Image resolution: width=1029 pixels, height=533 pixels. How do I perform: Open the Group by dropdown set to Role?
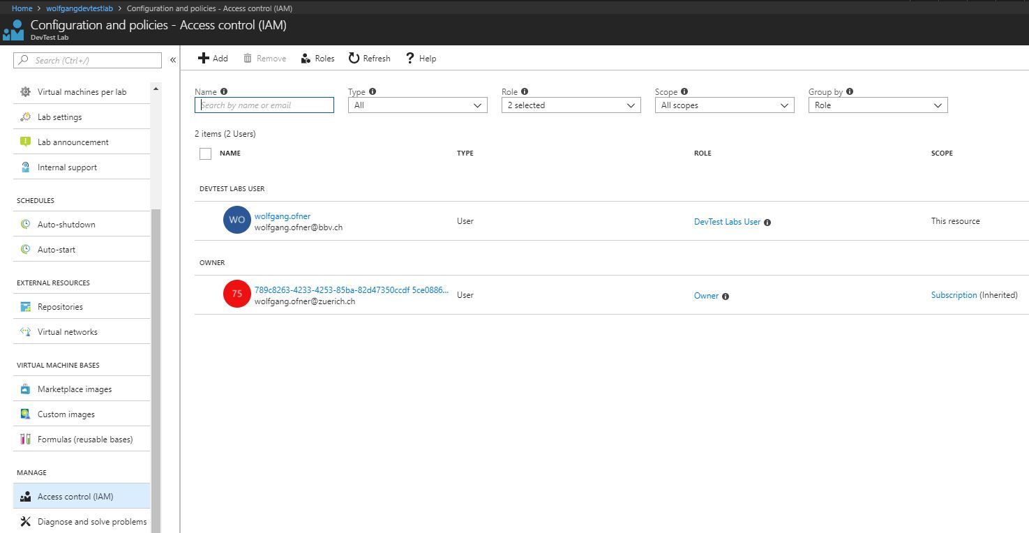878,105
